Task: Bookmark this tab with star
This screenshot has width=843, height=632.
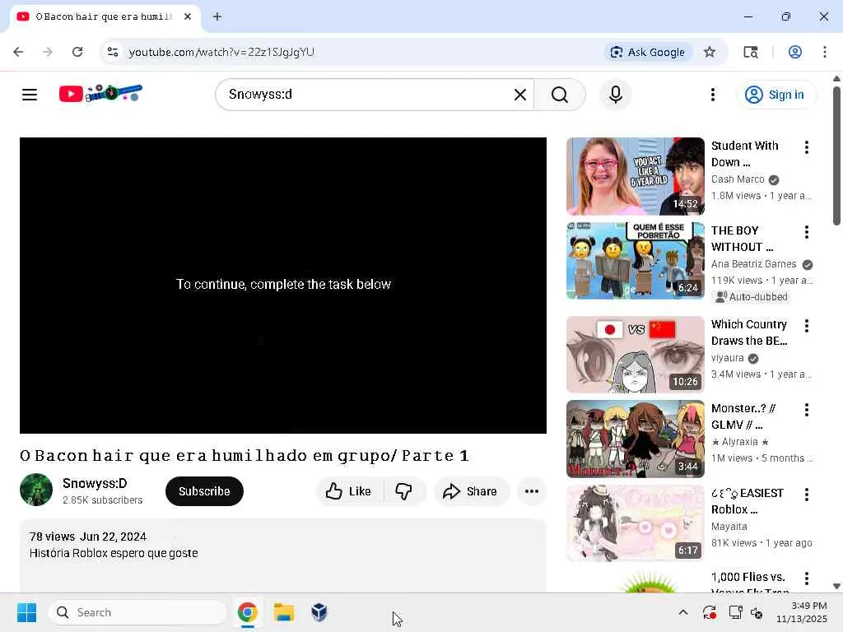Action: pos(710,52)
